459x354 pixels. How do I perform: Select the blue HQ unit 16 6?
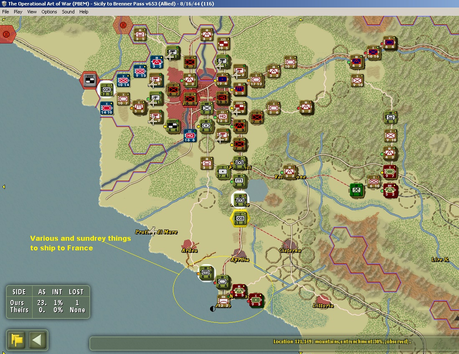click(190, 136)
